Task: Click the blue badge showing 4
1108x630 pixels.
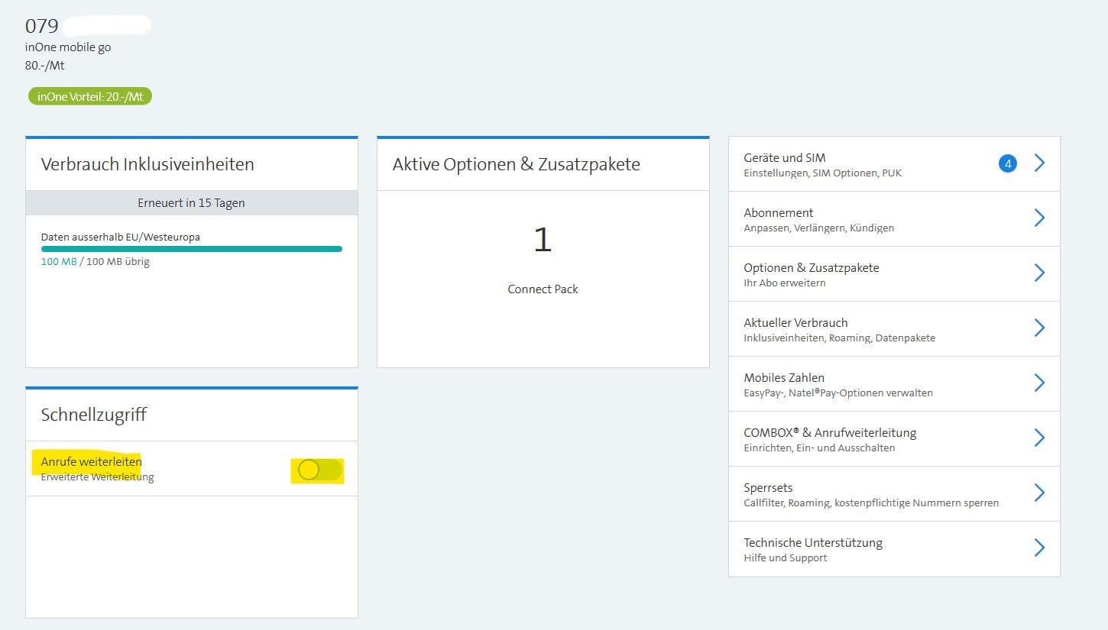Action: pyautogui.click(x=1007, y=163)
